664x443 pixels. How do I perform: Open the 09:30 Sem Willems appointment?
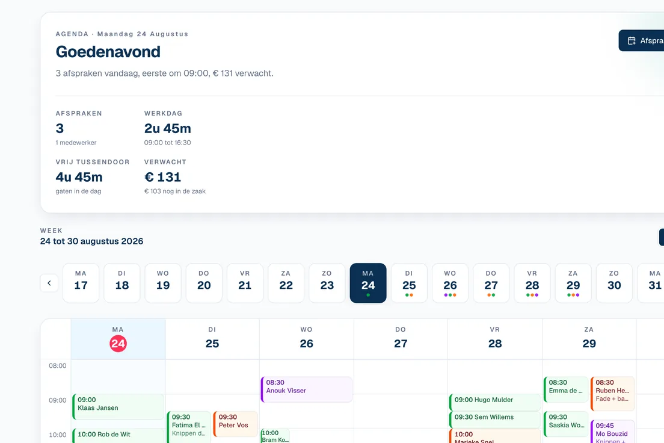tap(495, 420)
